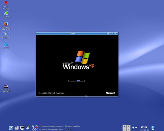Open the green monitor desktop icon
This screenshot has height=131, width=164.
point(6,14)
